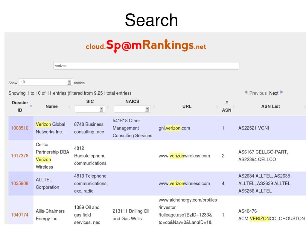
Task: Click the ASN count 2 for Cellco
Action: (x=223, y=156)
